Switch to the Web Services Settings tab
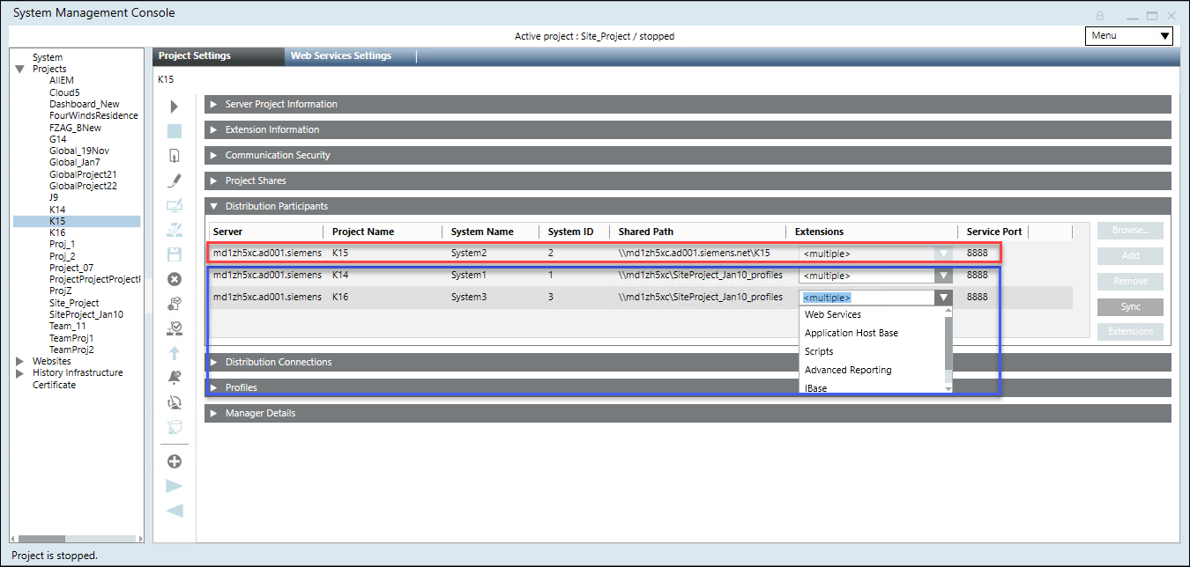Viewport: 1190px width, 567px height. (341, 55)
